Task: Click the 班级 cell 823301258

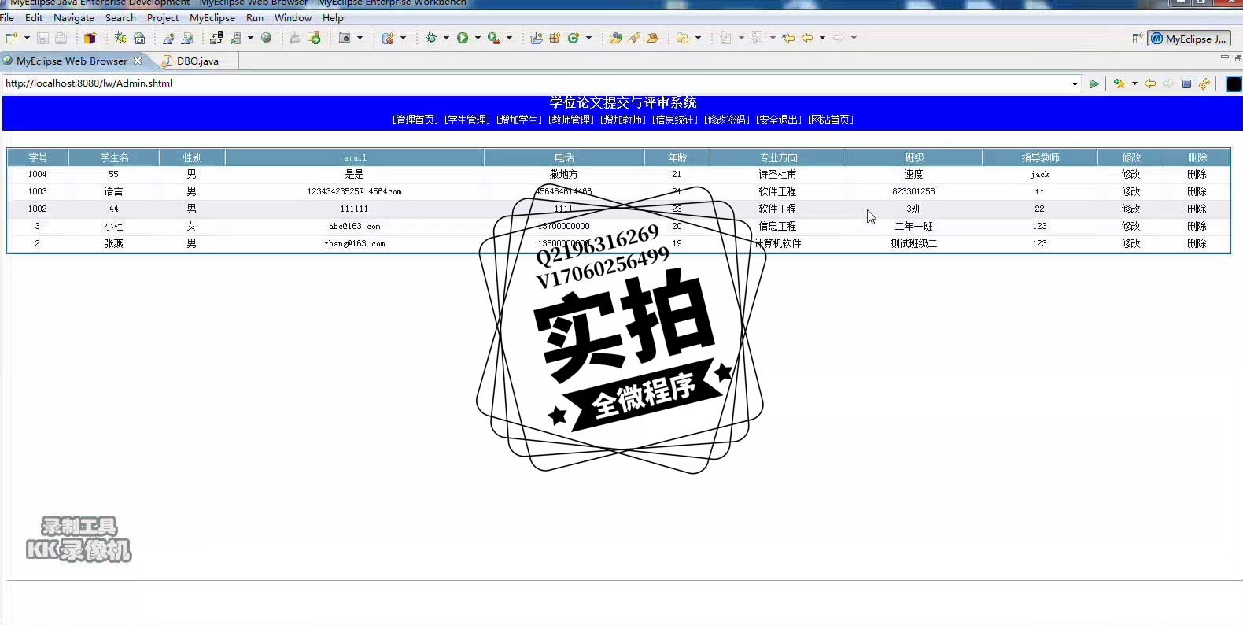Action: tap(913, 191)
